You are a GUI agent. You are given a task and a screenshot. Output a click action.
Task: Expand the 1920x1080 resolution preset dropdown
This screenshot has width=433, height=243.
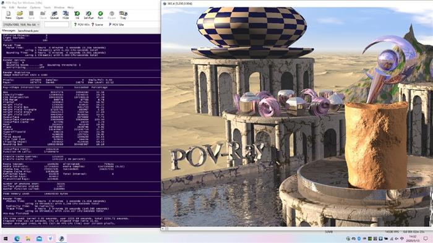coord(21,25)
